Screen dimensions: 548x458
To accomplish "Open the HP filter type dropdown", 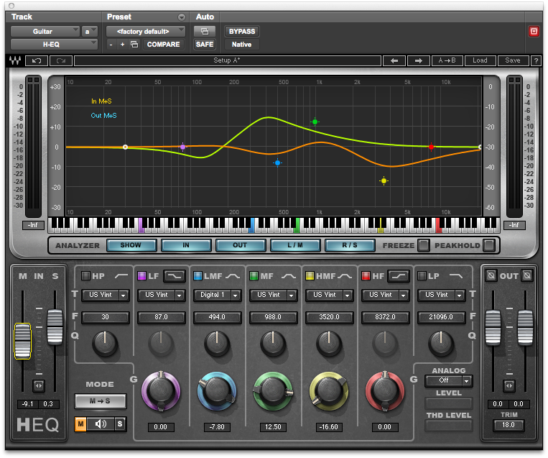I will 105,295.
